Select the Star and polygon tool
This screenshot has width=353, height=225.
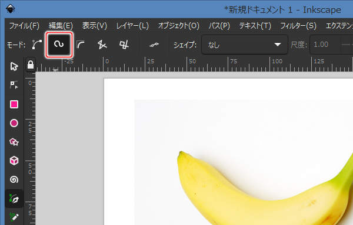point(14,142)
